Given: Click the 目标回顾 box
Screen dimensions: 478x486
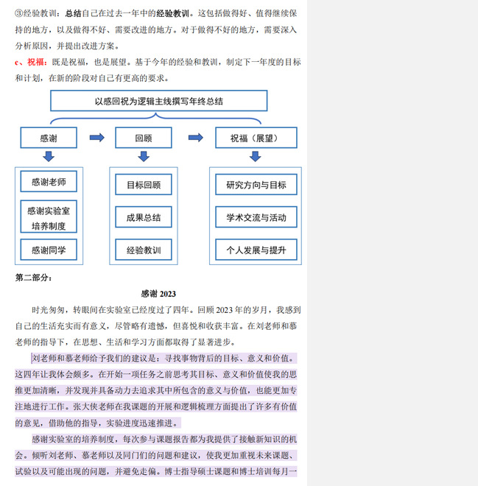Looking at the screenshot, I should (x=144, y=185).
